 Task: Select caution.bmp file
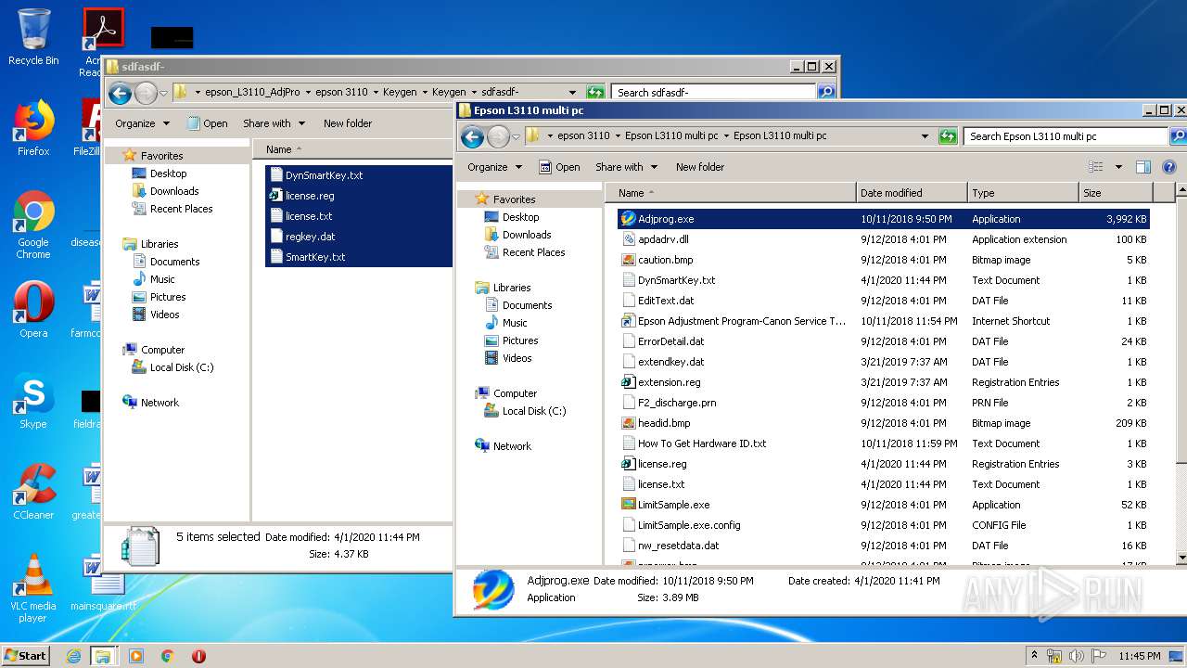665,260
